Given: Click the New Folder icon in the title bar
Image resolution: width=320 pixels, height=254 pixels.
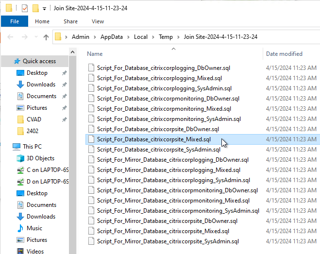Looking at the screenshot, I should 35,8.
